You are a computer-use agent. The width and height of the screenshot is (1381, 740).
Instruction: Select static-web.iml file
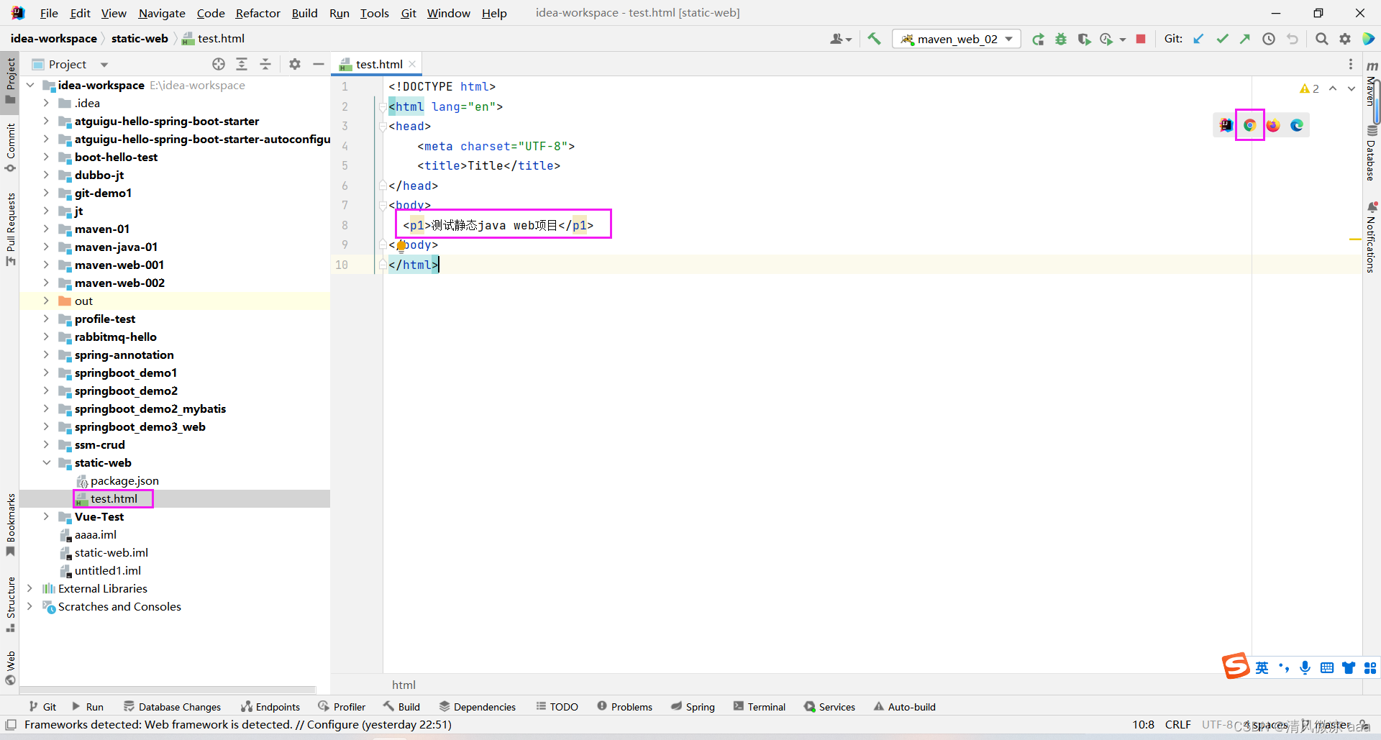pyautogui.click(x=111, y=552)
